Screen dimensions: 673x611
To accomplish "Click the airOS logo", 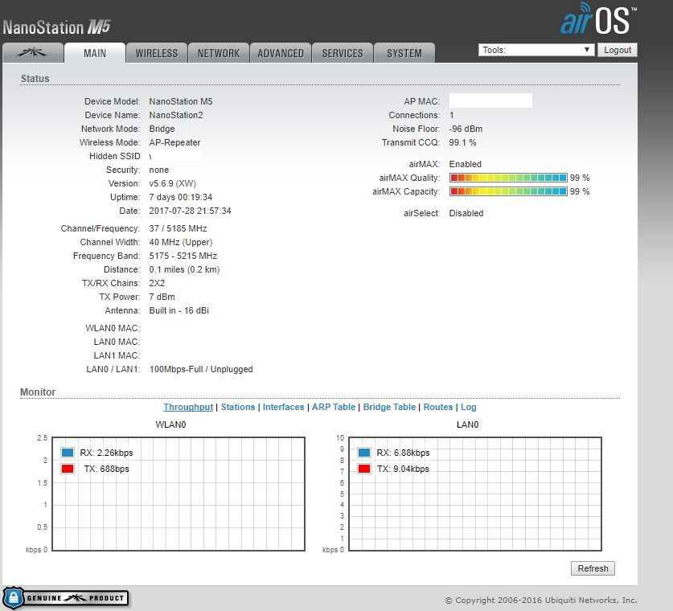I will (598, 21).
